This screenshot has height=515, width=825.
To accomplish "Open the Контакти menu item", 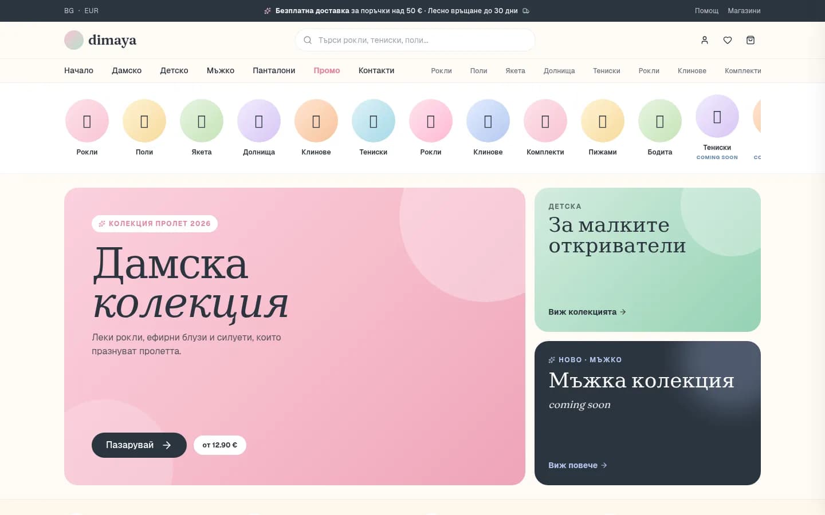I will (376, 70).
